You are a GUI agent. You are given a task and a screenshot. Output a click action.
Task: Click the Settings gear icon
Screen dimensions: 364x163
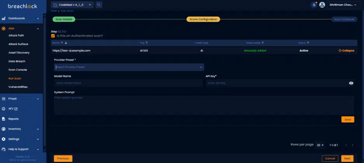[x=3, y=139]
